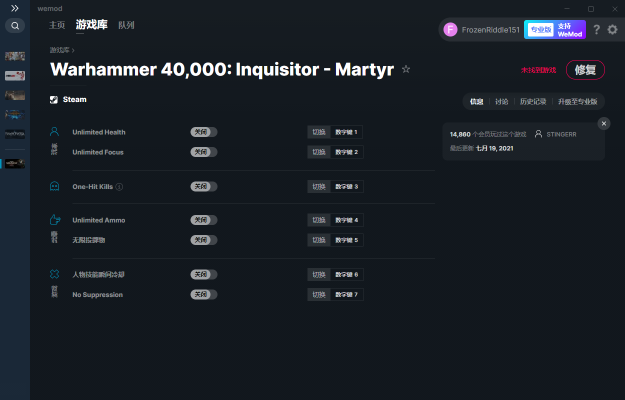Change the 数字键 3 hotkey binding
Viewport: 625px width, 400px height.
click(x=346, y=186)
